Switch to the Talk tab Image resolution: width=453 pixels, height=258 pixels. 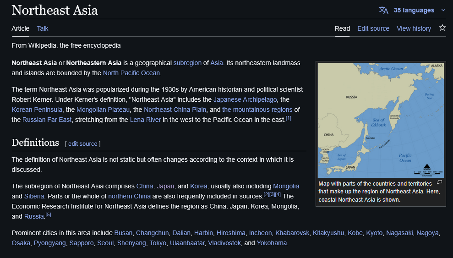coord(43,28)
